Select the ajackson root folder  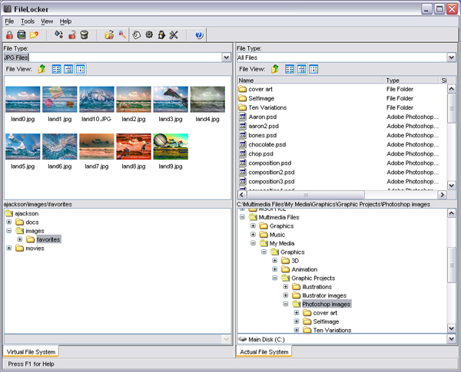click(x=26, y=213)
